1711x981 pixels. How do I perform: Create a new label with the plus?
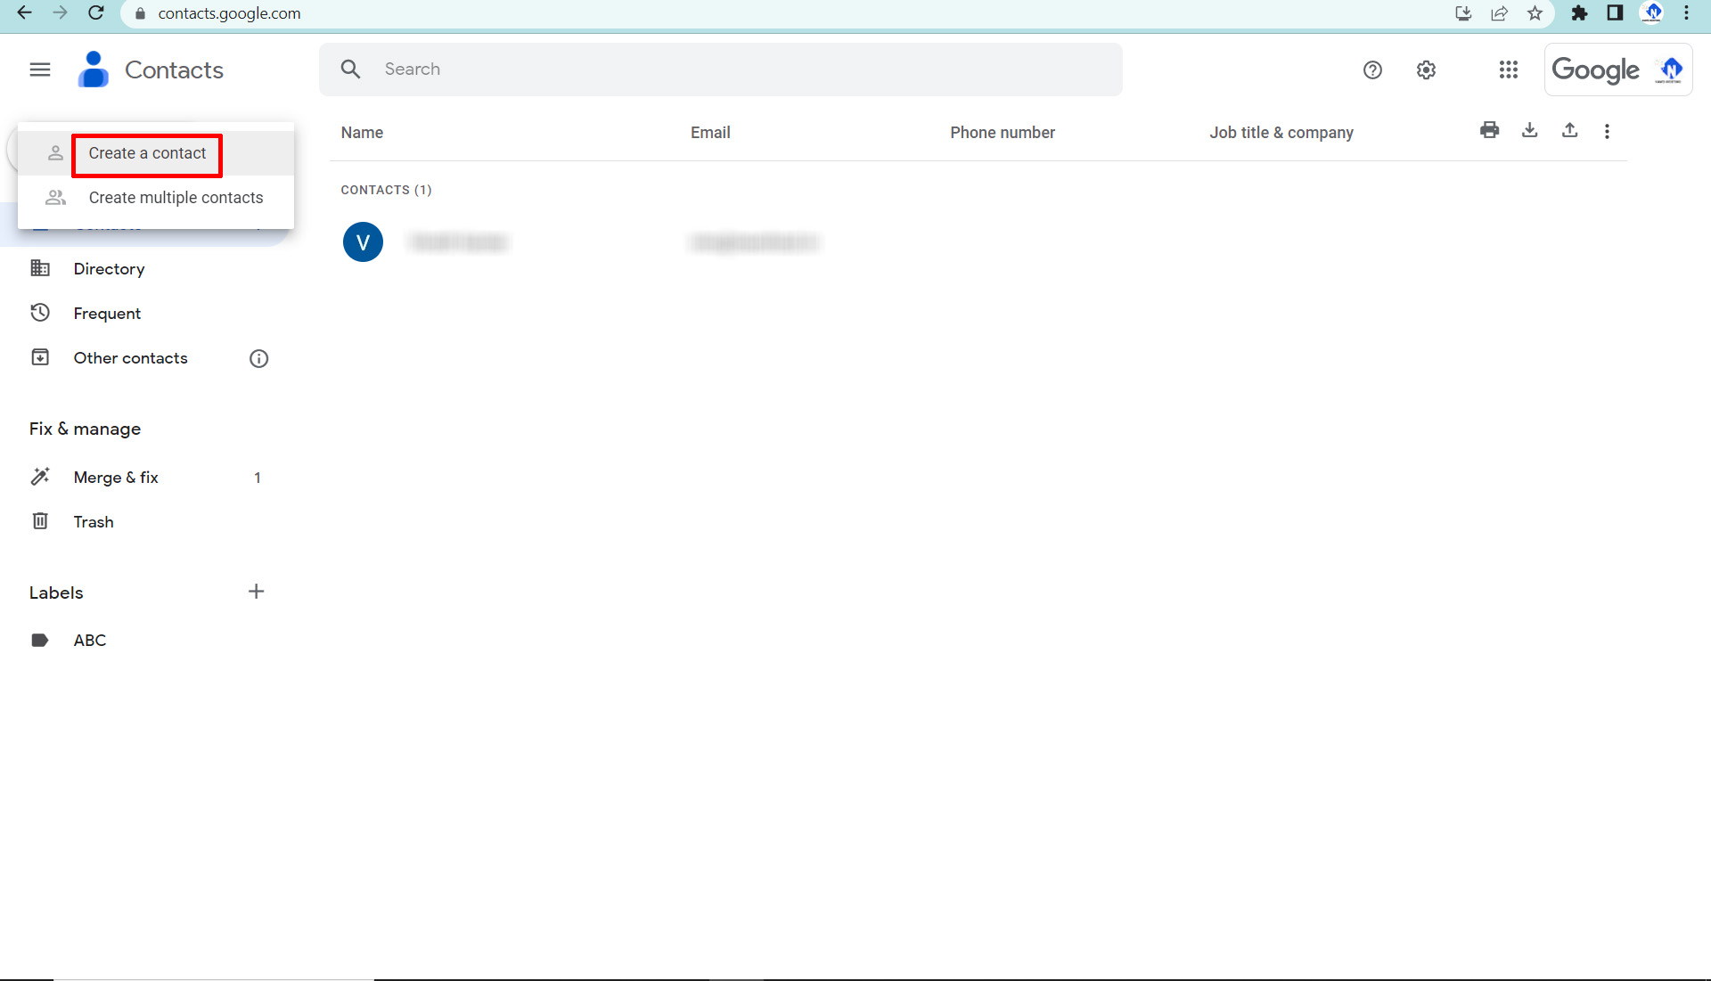coord(256,591)
